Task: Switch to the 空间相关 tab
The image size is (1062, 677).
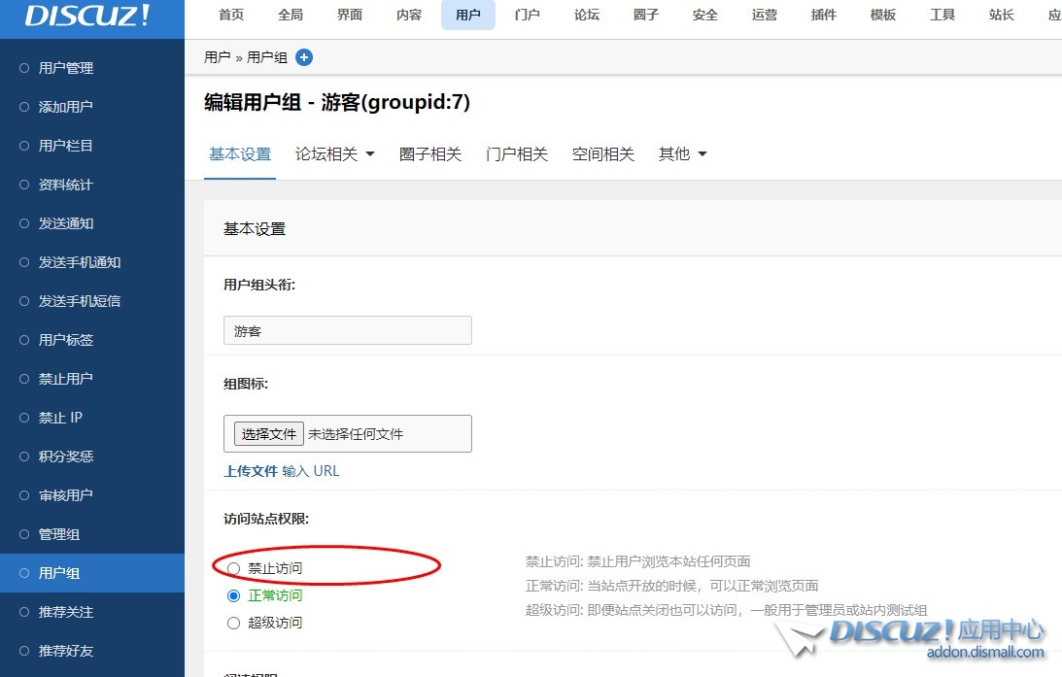Action: (x=603, y=153)
